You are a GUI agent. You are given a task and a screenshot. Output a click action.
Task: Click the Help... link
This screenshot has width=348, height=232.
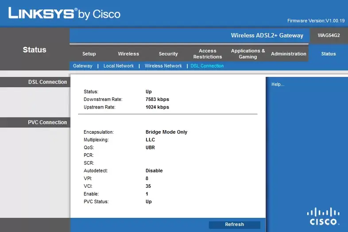click(278, 85)
